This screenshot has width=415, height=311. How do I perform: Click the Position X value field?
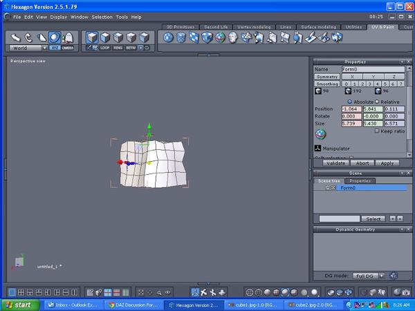[351, 109]
